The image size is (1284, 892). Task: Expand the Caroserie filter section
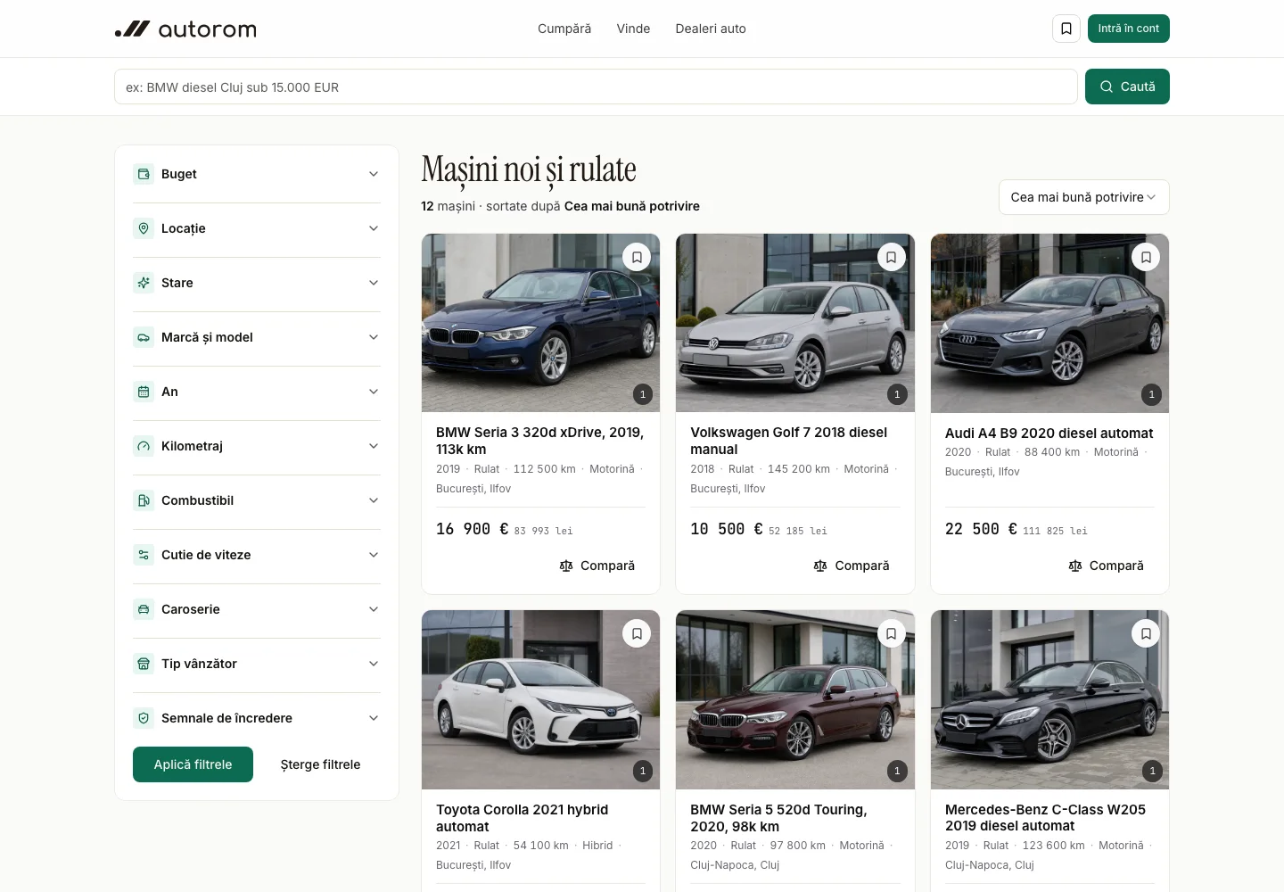(x=257, y=609)
